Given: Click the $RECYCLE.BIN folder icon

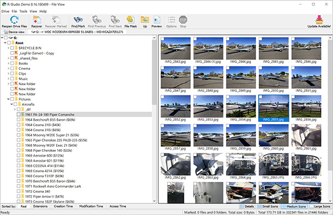Looking at the screenshot, I should (16, 48).
